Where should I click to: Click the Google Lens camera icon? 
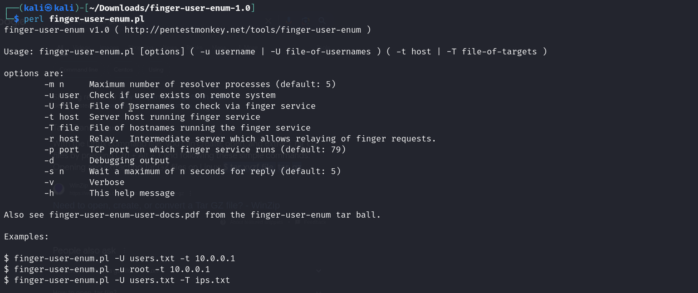pyautogui.click(x=306, y=21)
